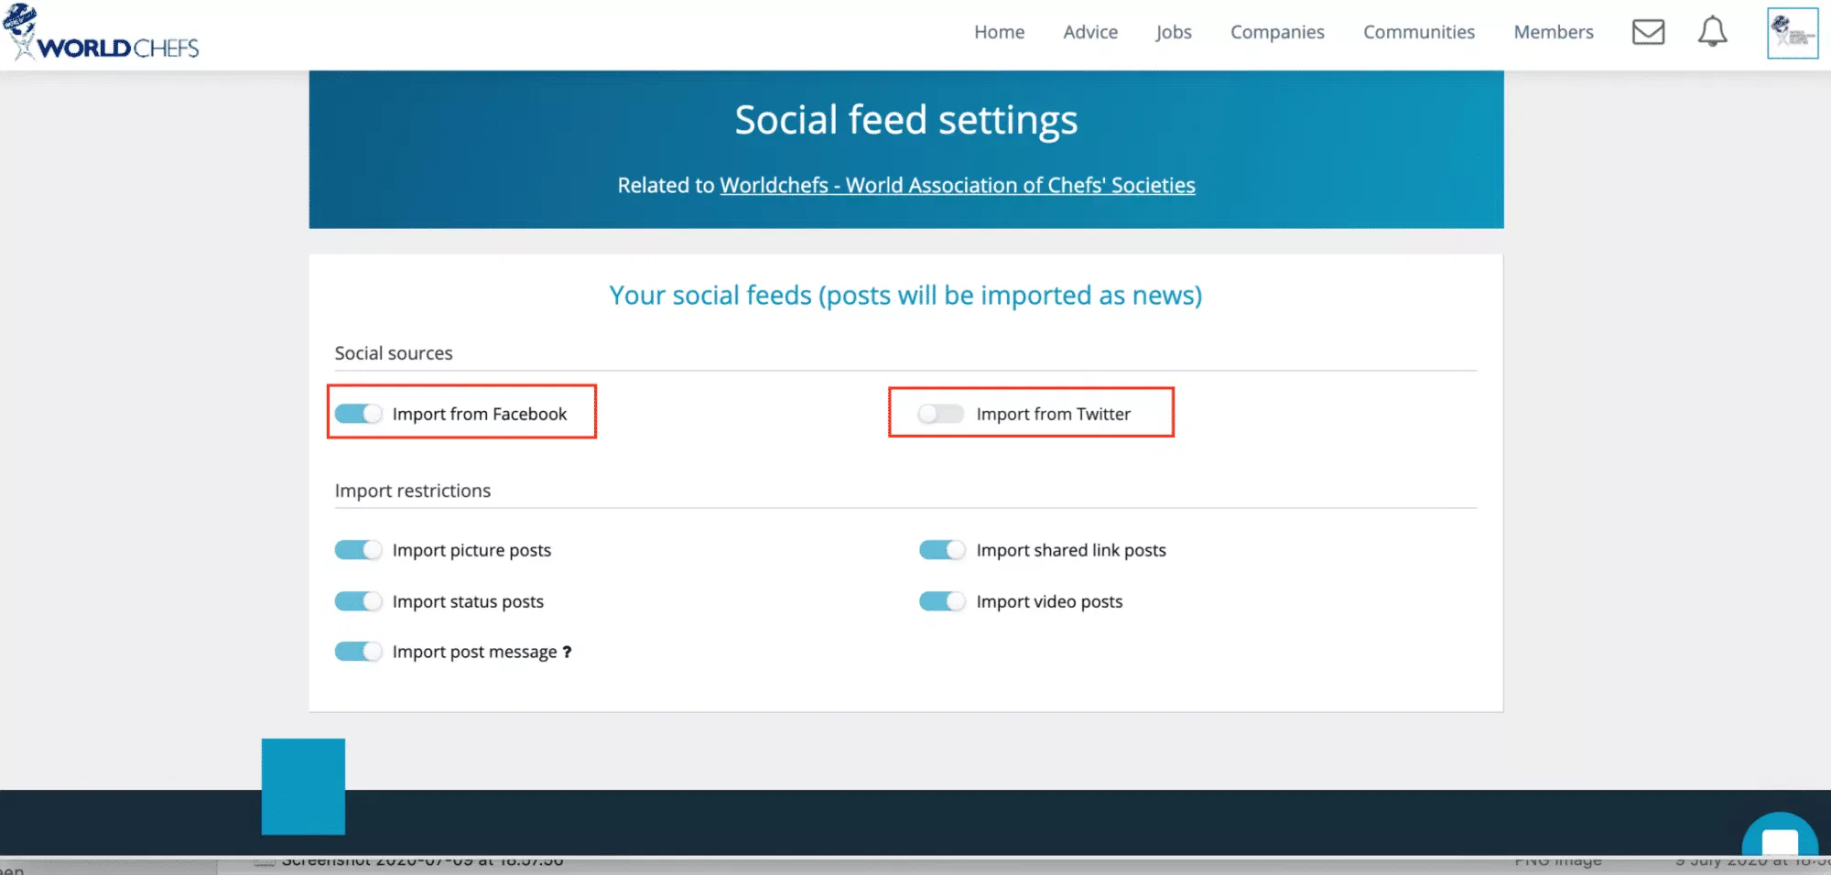Switch off Import post message

click(x=358, y=652)
